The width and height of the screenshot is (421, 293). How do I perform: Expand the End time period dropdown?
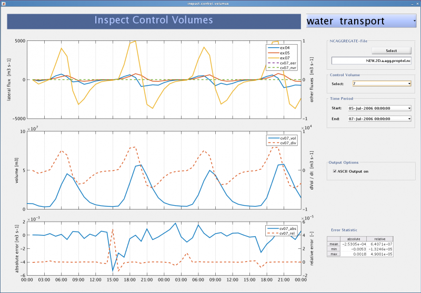379,119
